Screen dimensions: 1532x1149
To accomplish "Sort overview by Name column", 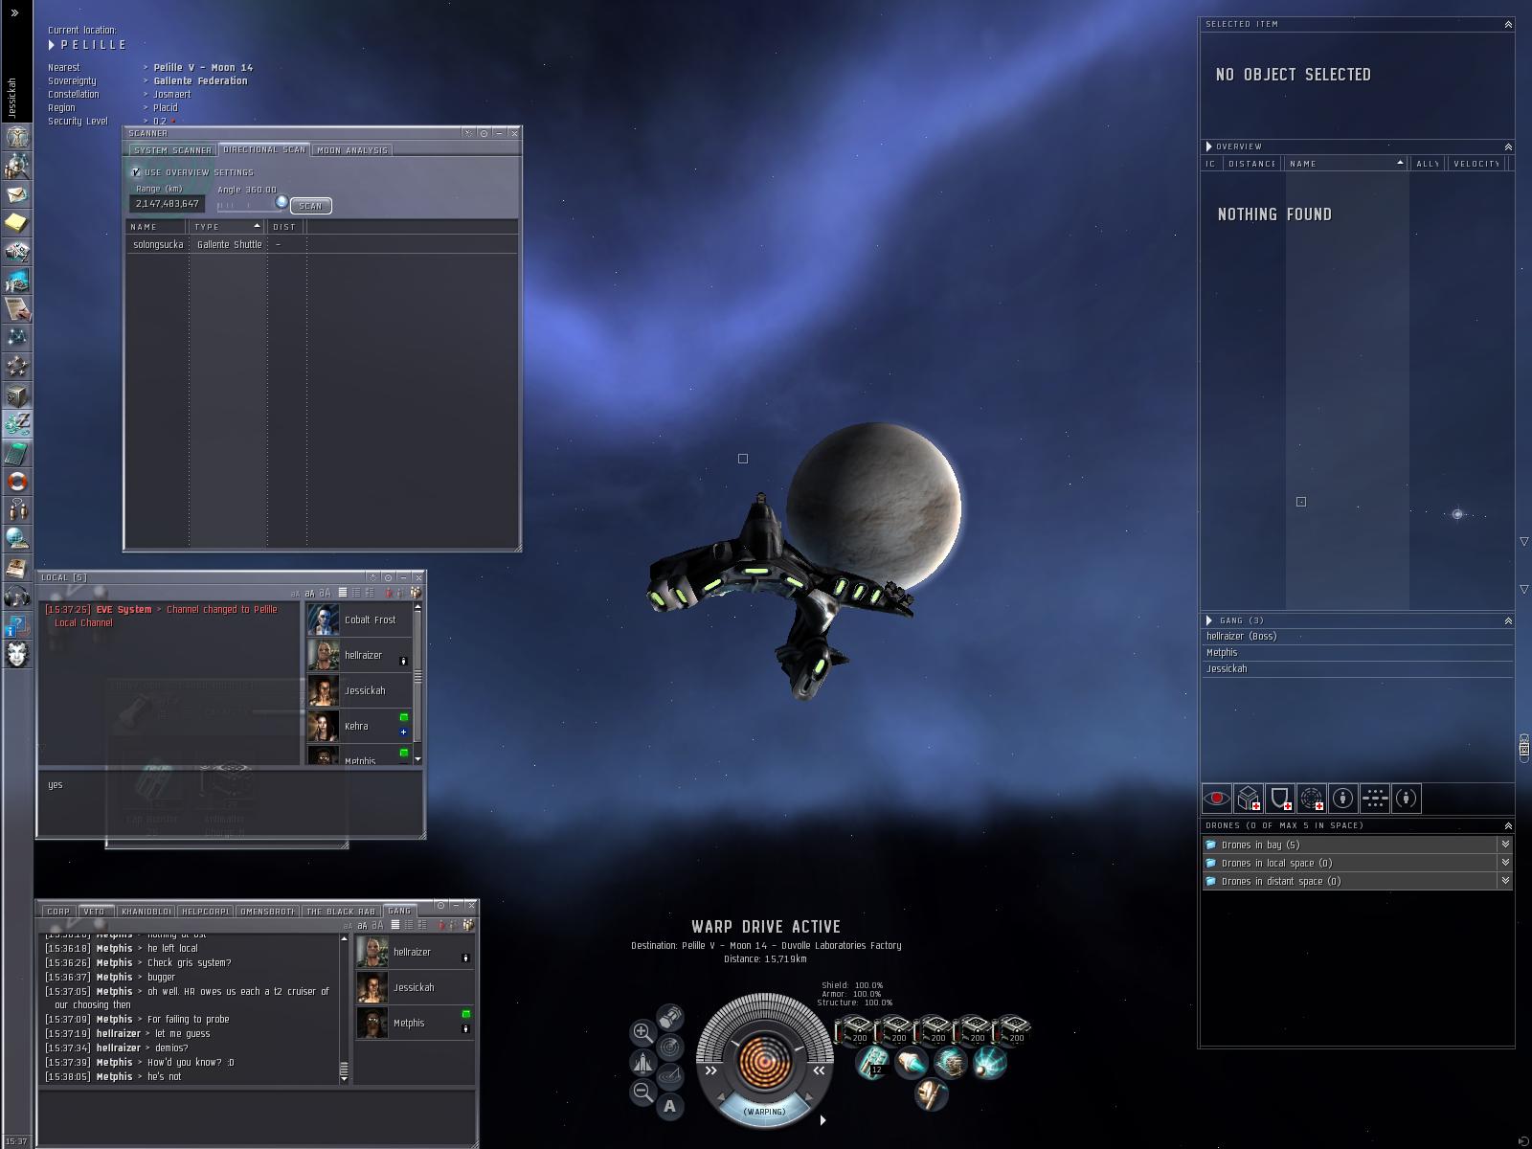I will pos(1345,164).
